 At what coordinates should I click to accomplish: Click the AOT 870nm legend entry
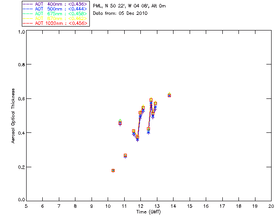[55, 18]
